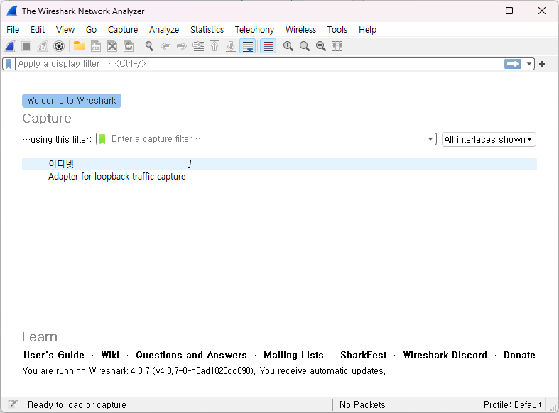Go to previous packet arrow icon
Viewport: 559px width, 413px height.
pyautogui.click(x=165, y=46)
